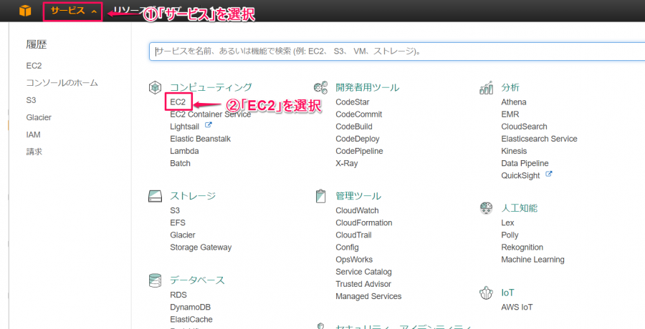Open OpsWorks service
645x329 pixels.
pyautogui.click(x=354, y=260)
